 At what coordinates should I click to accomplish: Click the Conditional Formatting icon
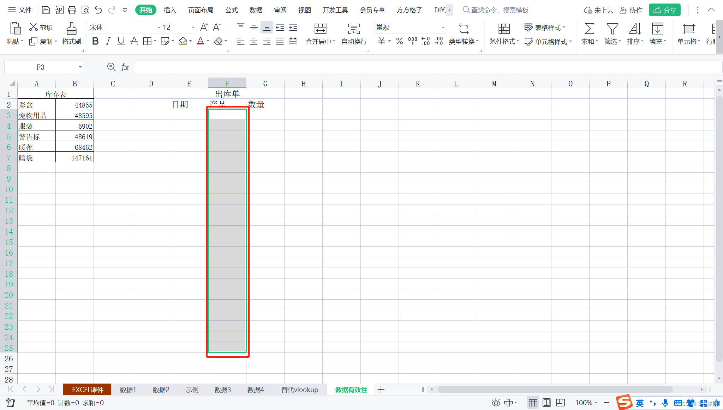tap(504, 29)
